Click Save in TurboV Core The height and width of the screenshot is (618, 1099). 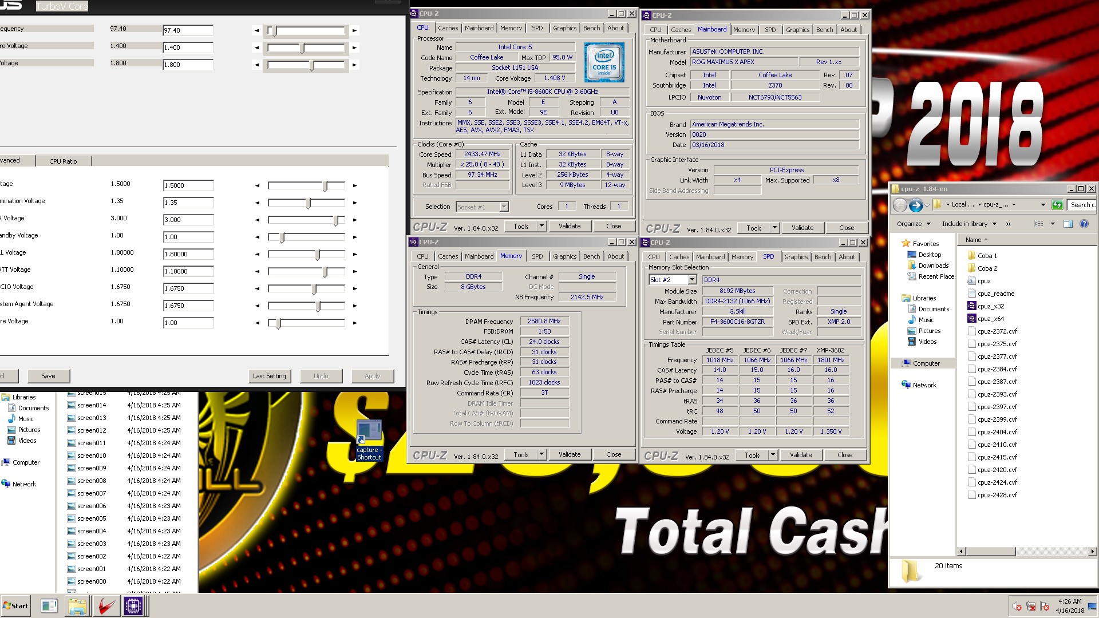pyautogui.click(x=49, y=376)
